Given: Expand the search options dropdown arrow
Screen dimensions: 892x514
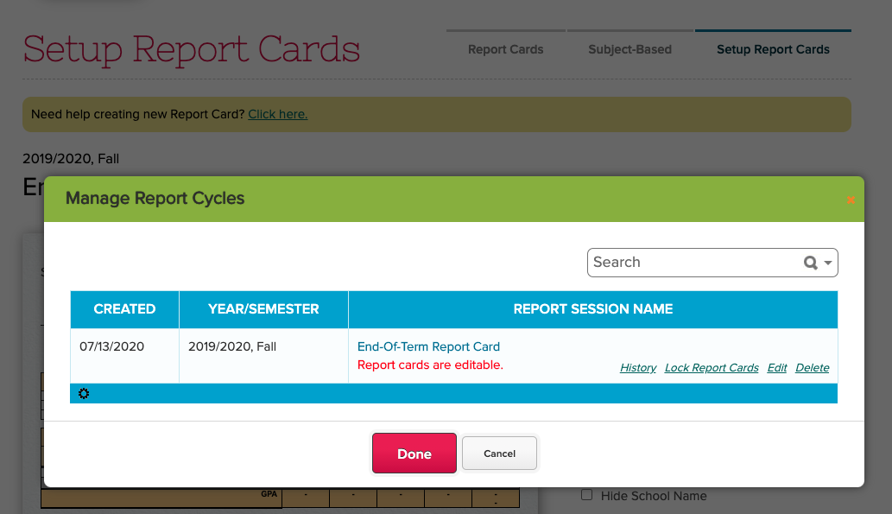Looking at the screenshot, I should click(x=828, y=263).
